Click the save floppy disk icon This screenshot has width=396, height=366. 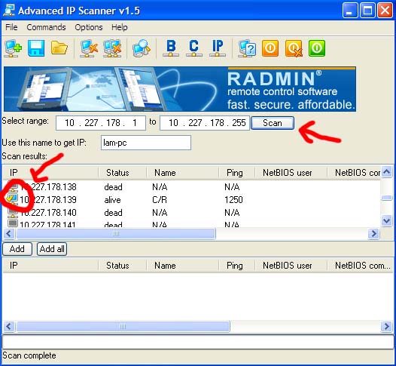pyautogui.click(x=36, y=48)
